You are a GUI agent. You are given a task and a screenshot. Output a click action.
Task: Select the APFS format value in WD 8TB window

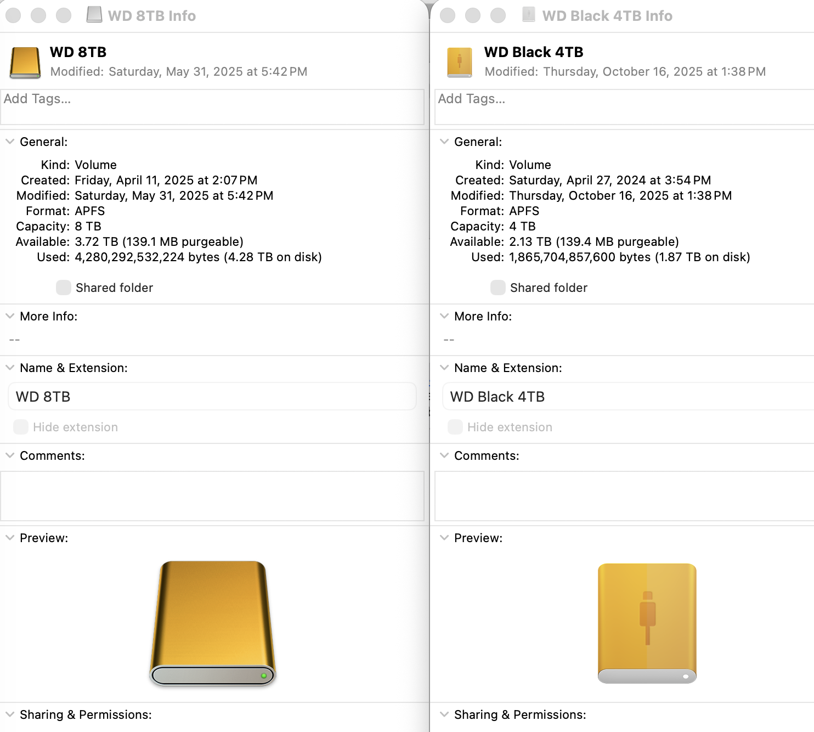tap(90, 211)
